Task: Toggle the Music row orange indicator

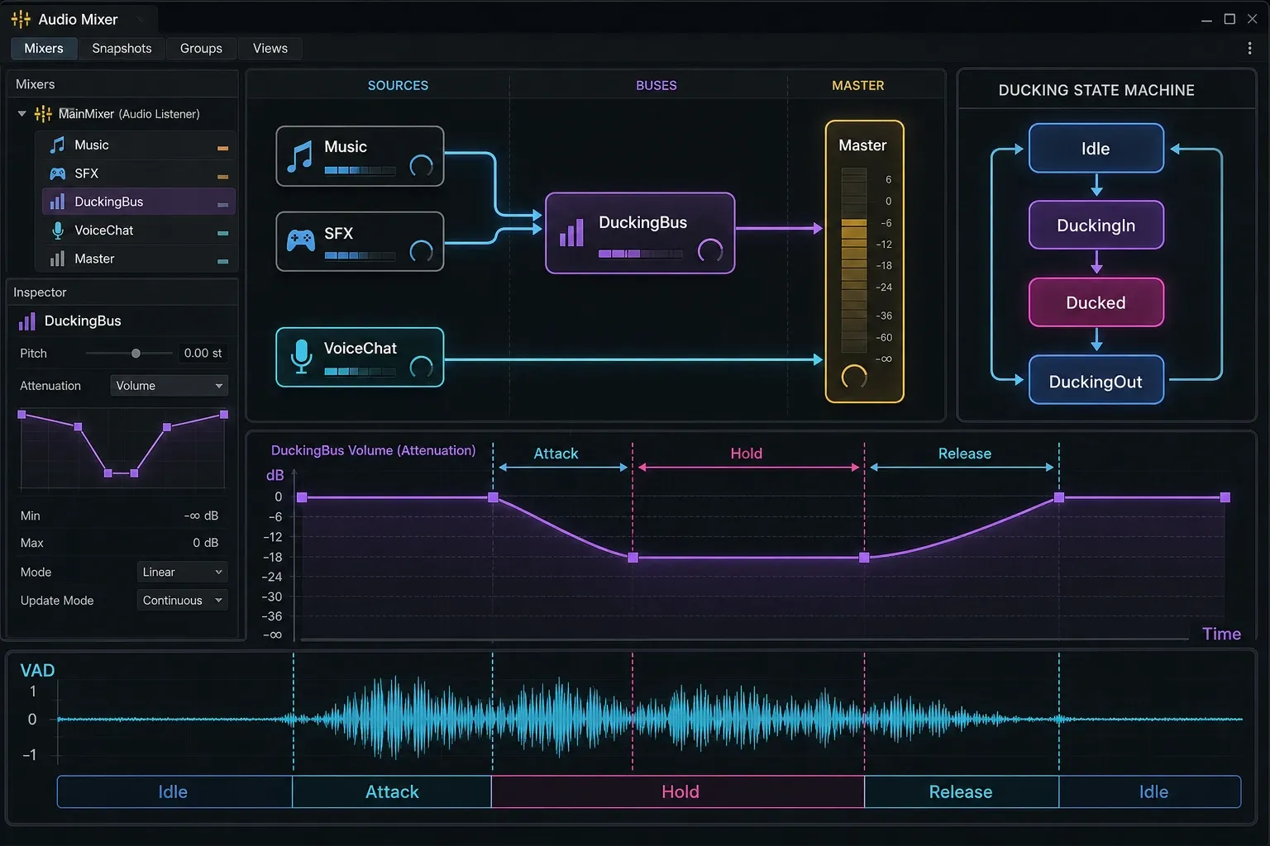Action: 222,148
